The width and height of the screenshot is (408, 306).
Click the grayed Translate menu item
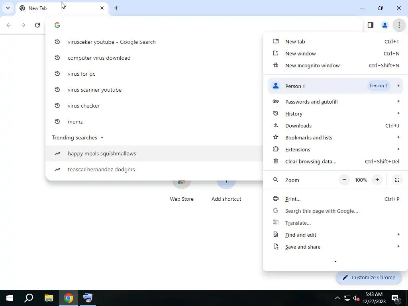coord(335,223)
